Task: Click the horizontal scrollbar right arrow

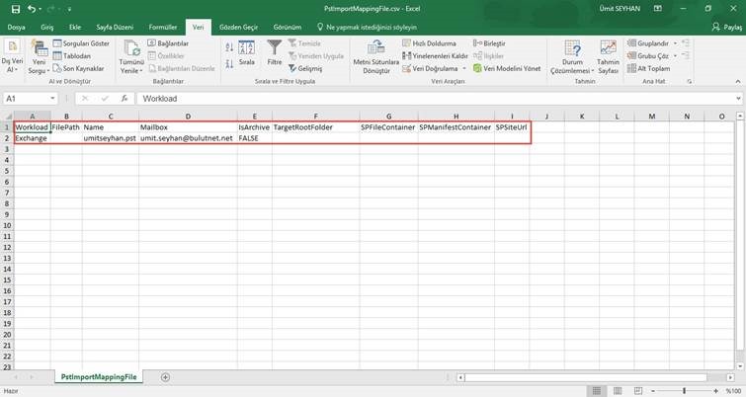Action: [x=730, y=377]
